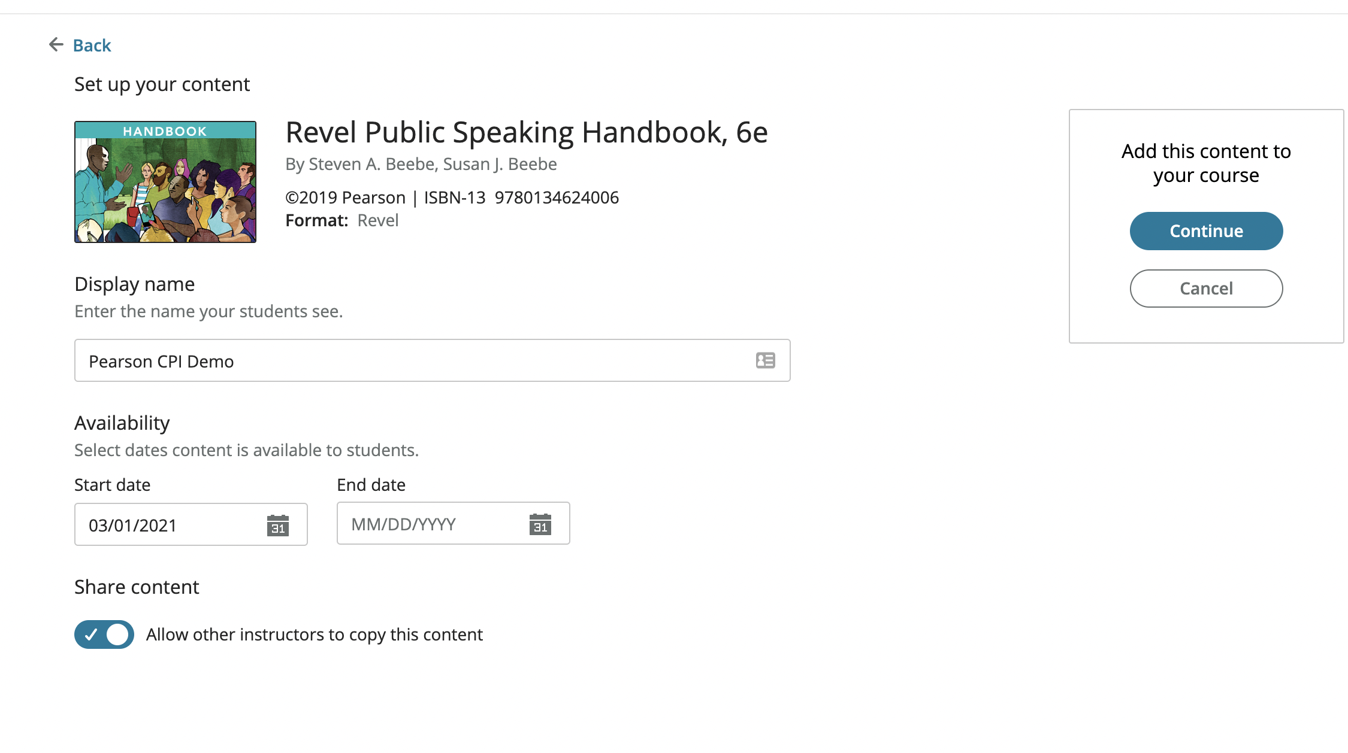Click the ISBN-13 9780134624006 text
The height and width of the screenshot is (753, 1348).
521,198
